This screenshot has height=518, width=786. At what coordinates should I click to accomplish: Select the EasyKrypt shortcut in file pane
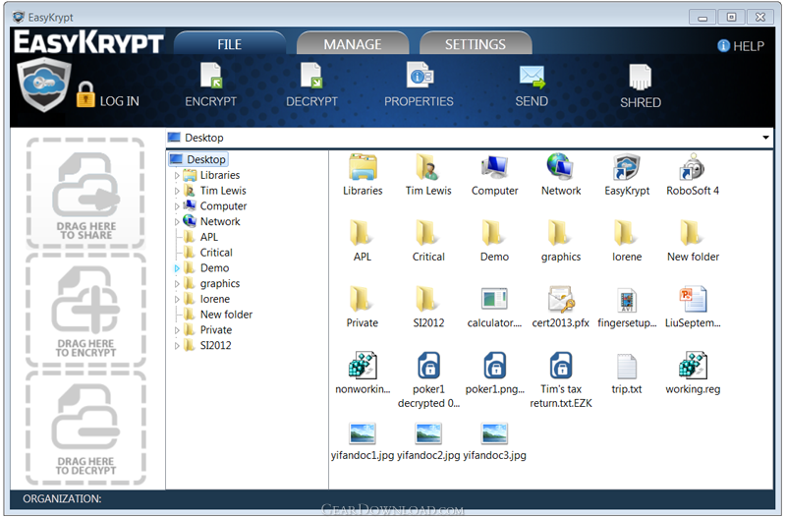627,168
